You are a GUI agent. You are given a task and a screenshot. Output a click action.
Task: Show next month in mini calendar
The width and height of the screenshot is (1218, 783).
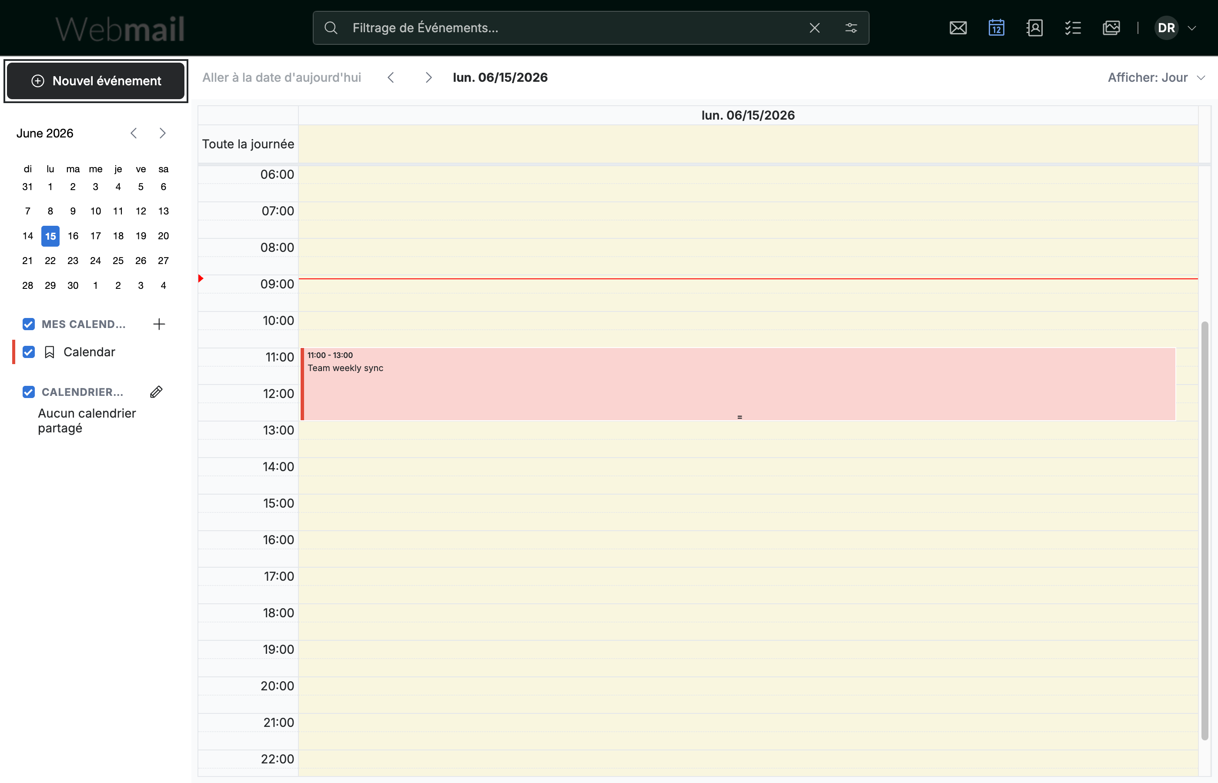[x=162, y=133]
